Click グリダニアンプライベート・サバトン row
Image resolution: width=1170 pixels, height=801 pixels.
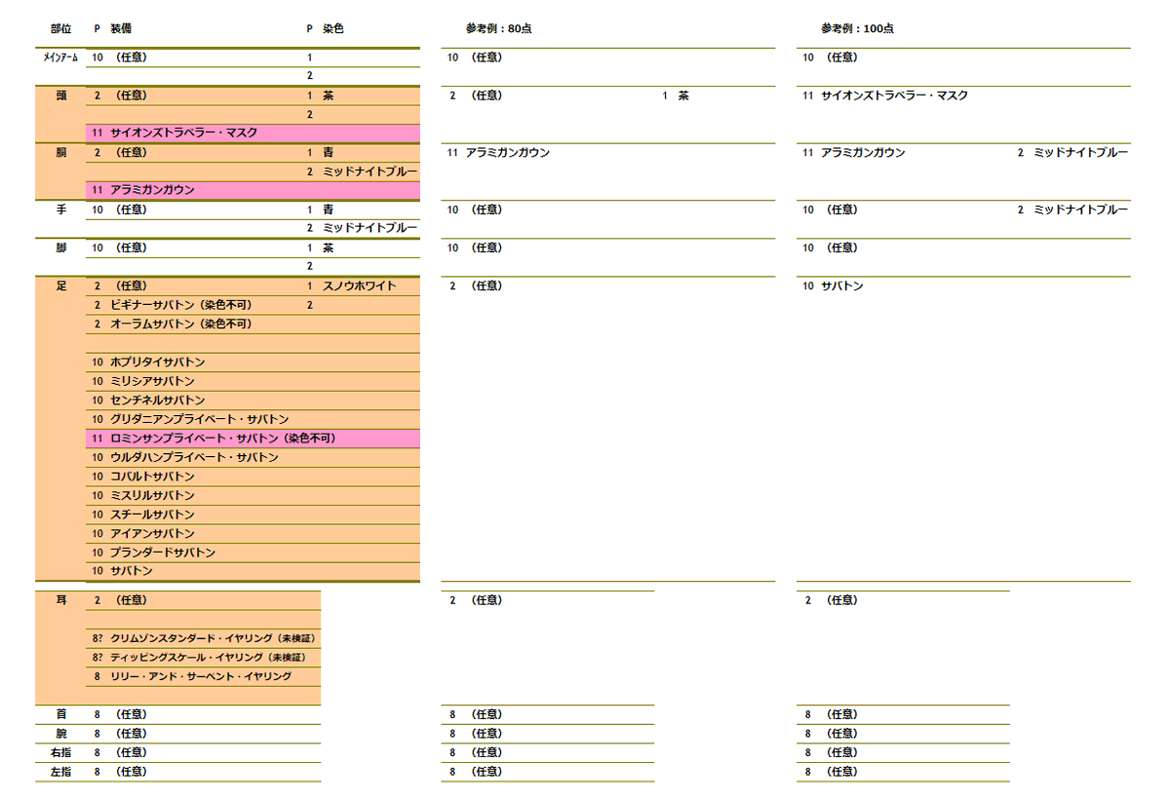point(253,419)
